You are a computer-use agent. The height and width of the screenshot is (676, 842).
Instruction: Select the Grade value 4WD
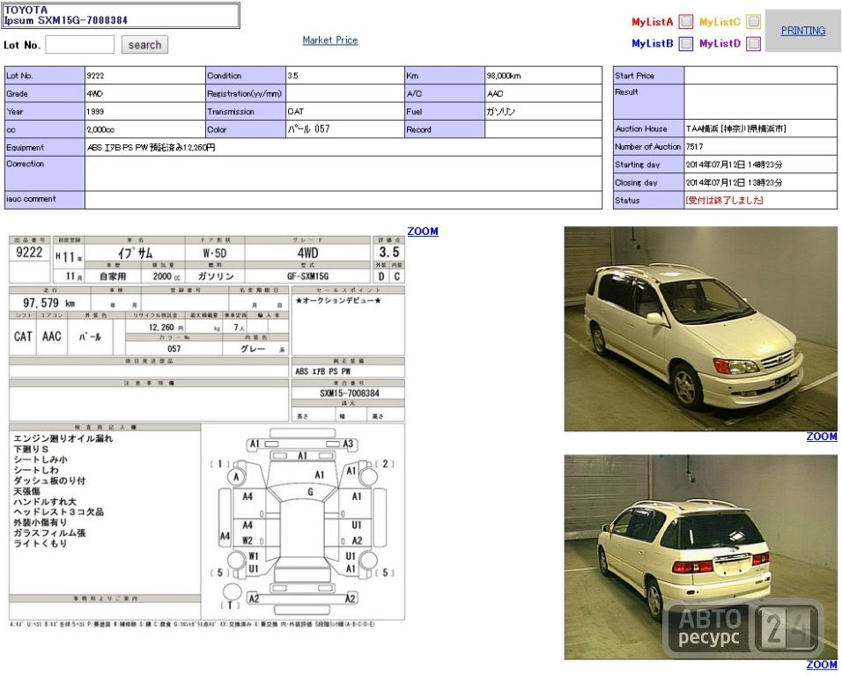pyautogui.click(x=94, y=93)
